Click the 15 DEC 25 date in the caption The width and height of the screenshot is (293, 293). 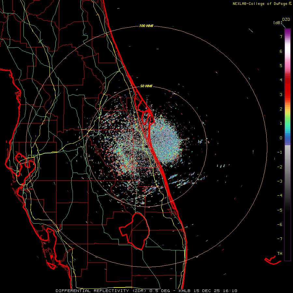click(x=207, y=291)
